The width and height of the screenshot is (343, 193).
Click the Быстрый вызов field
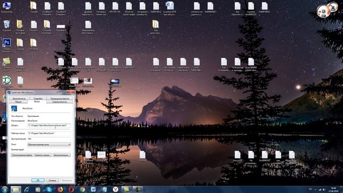(x=49, y=139)
